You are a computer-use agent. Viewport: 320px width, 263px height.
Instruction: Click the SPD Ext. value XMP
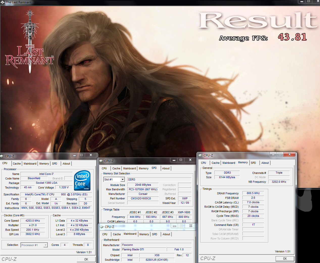click(185, 198)
